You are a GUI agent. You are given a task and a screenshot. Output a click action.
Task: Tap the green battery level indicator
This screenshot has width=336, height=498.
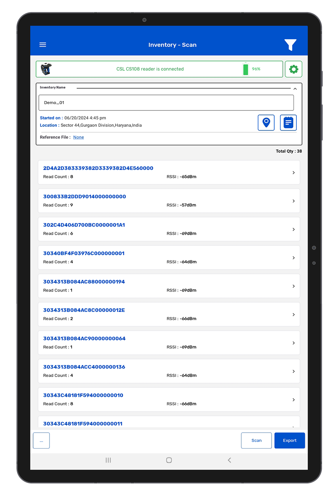(x=246, y=69)
